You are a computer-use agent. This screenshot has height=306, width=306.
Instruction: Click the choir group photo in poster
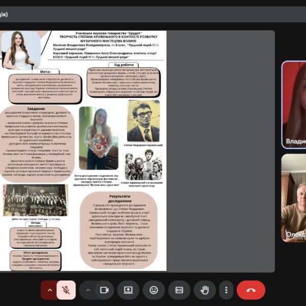35,200
